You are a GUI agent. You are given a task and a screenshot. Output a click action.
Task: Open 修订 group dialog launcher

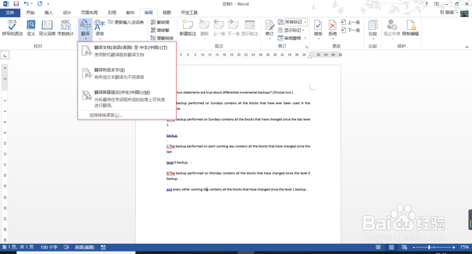coord(307,47)
